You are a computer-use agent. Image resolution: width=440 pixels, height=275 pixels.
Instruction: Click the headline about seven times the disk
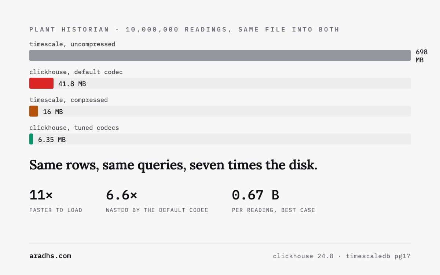pos(173,165)
